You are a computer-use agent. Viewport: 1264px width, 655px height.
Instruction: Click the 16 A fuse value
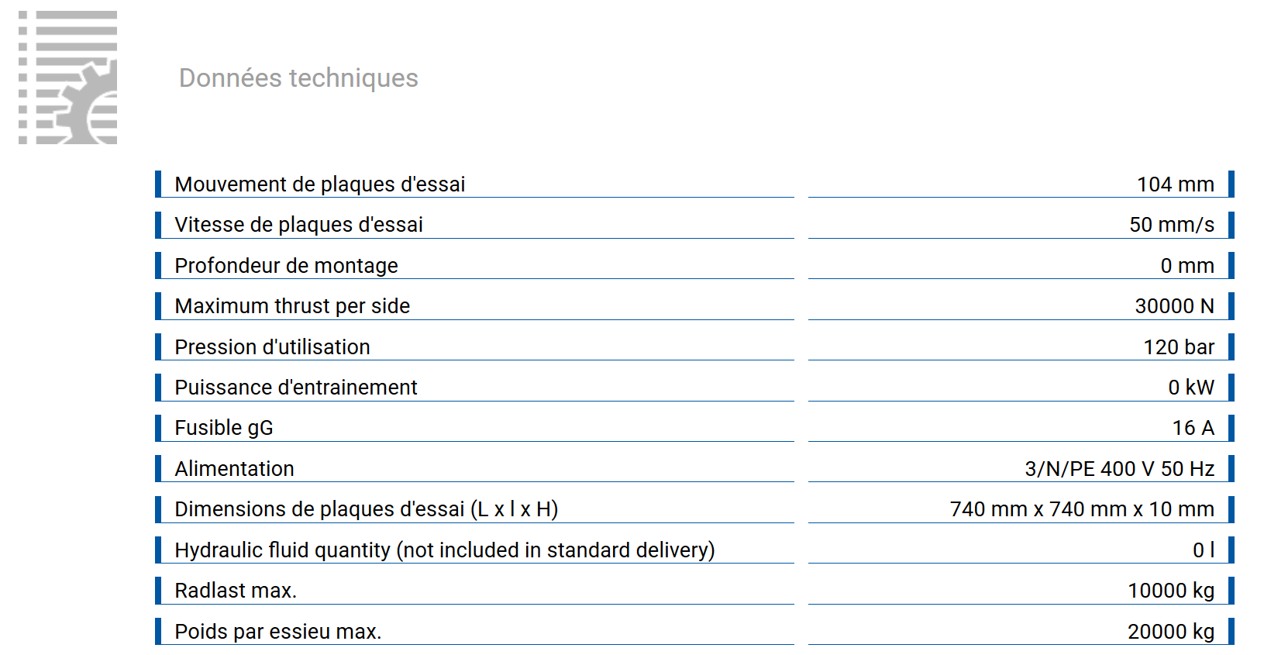tap(1193, 428)
